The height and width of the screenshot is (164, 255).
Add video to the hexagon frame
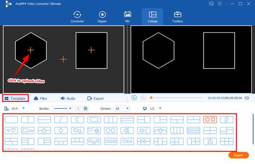[x=31, y=50]
